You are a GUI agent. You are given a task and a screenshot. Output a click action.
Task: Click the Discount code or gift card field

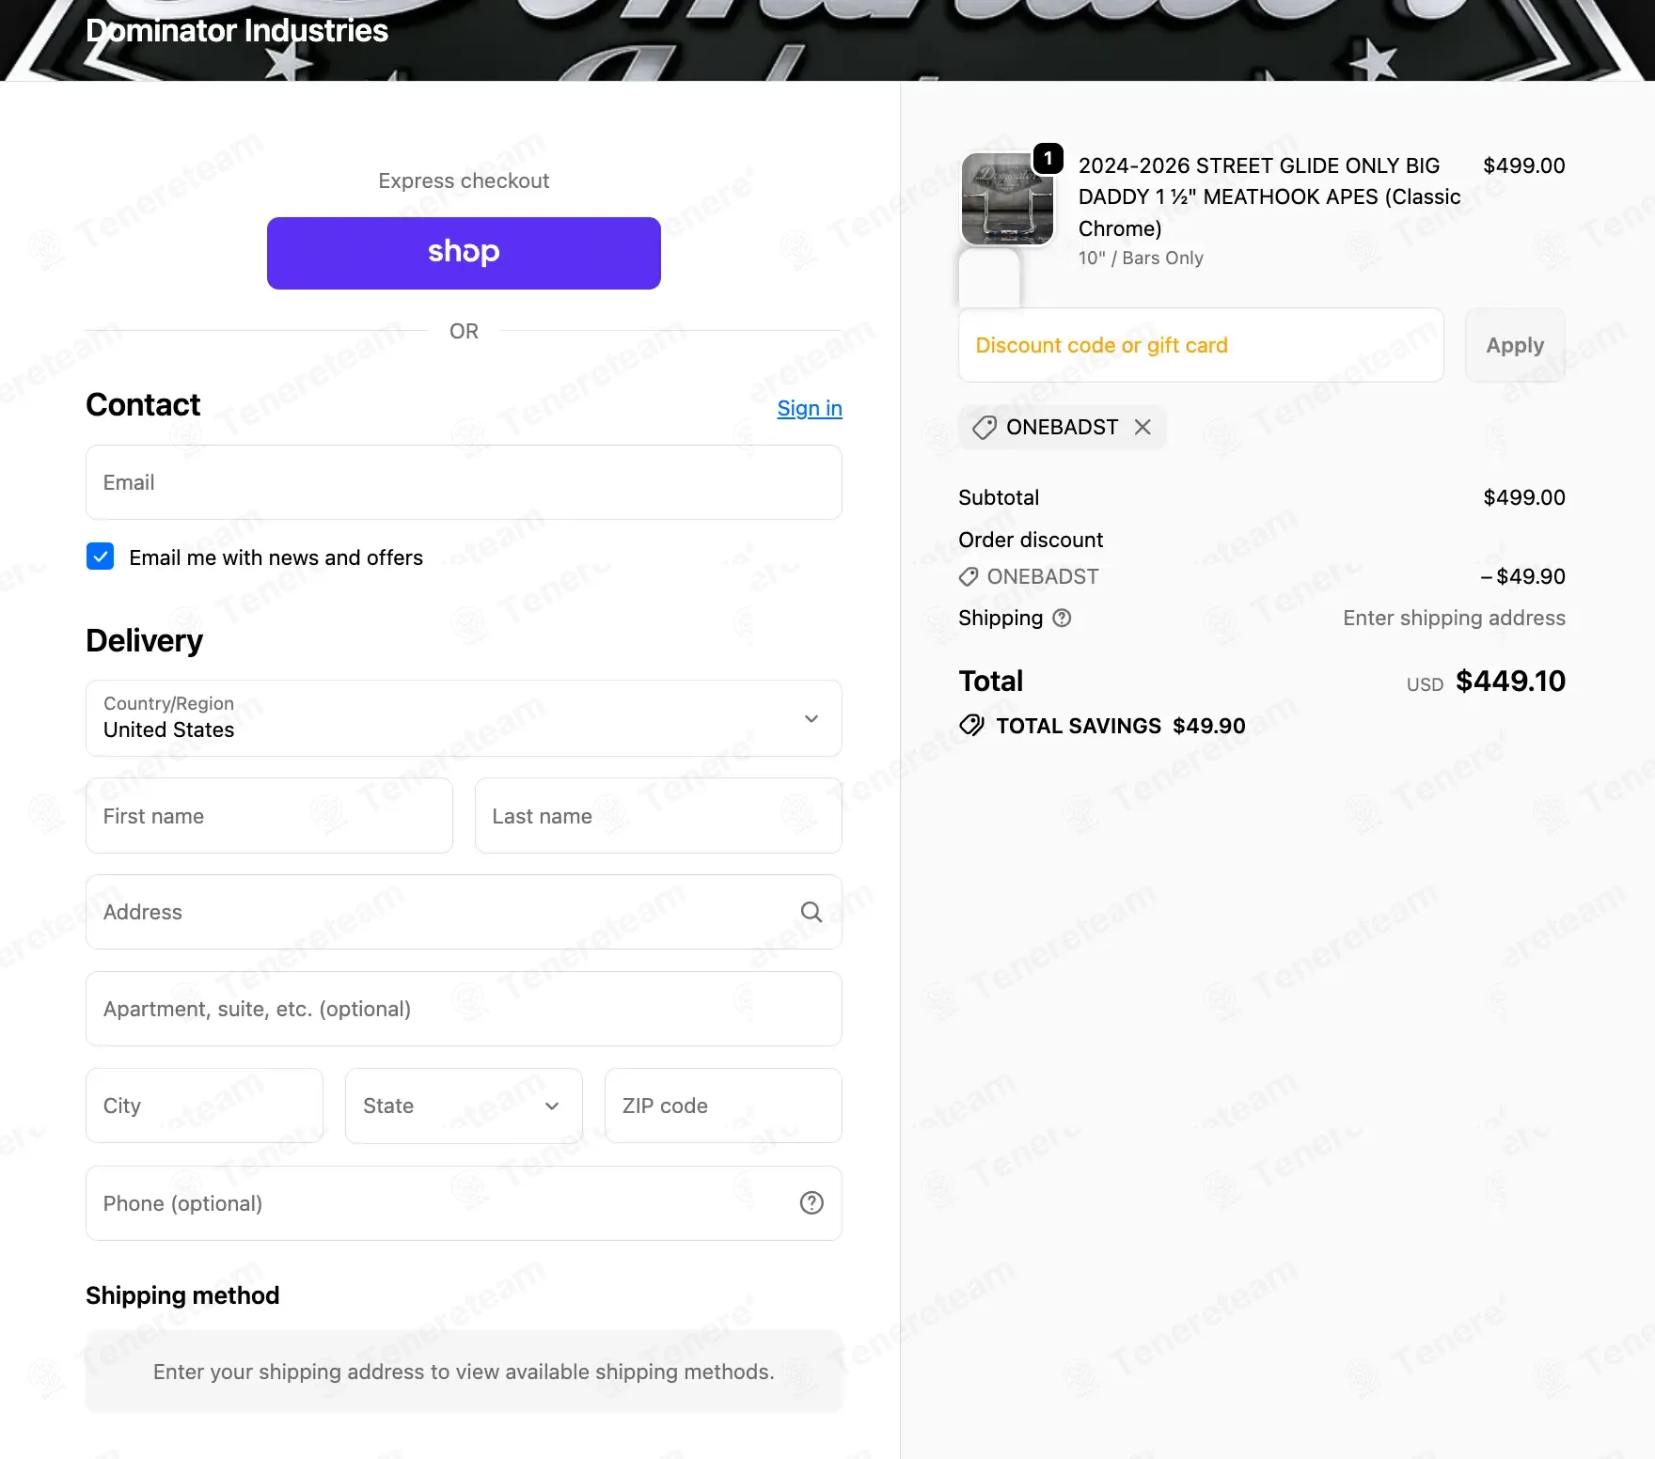[1200, 345]
